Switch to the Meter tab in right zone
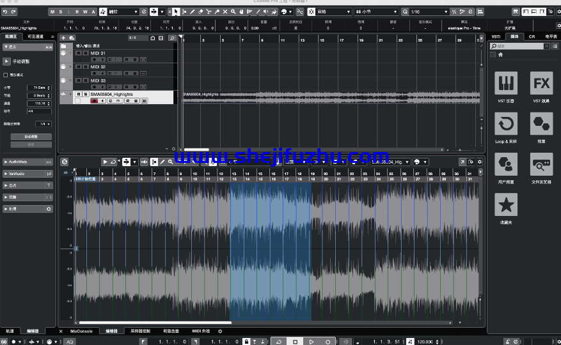Image resolution: width=561 pixels, height=345 pixels. (551, 36)
